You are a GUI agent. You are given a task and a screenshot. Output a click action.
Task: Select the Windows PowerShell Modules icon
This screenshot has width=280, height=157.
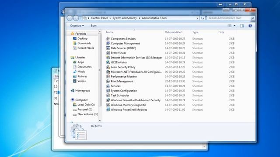click(x=108, y=109)
